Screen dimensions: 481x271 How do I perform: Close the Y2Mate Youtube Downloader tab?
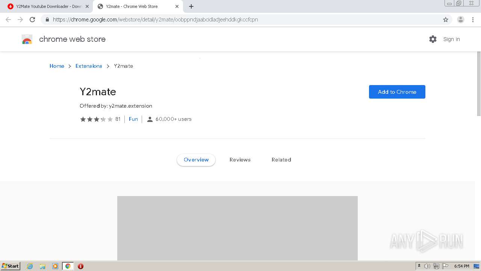pyautogui.click(x=87, y=6)
